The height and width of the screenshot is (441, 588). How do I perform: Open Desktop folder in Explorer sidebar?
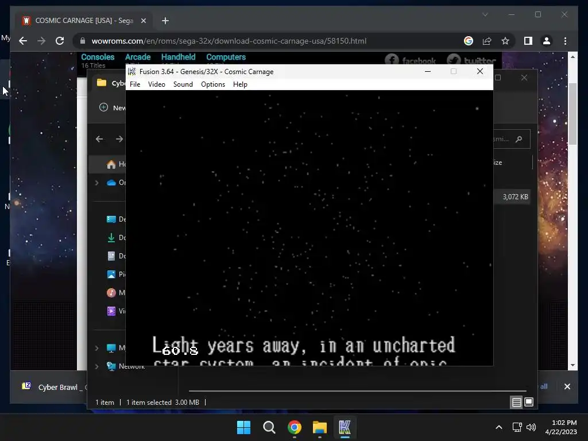point(115,219)
